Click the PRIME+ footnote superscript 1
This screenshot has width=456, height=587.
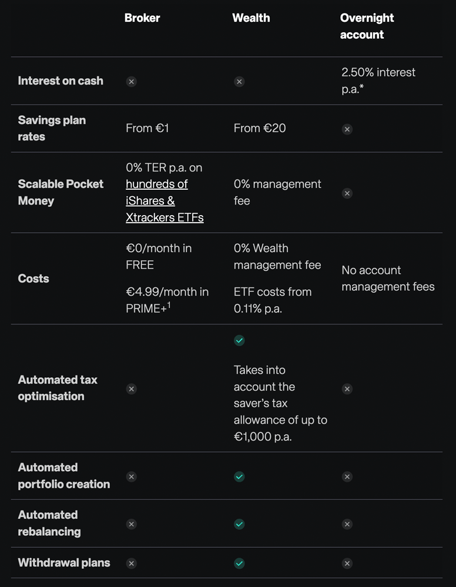tap(169, 305)
